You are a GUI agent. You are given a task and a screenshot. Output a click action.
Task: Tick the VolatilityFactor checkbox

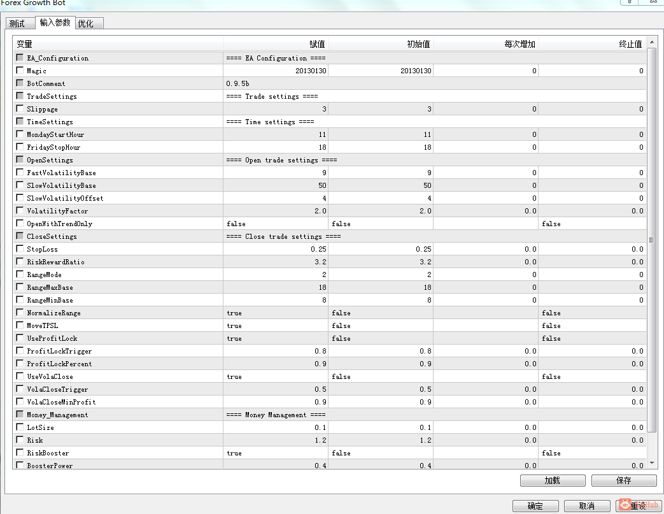point(20,210)
